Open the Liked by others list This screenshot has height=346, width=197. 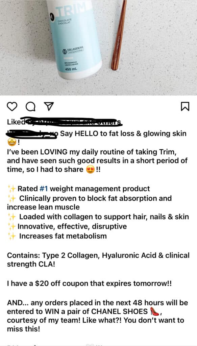point(65,122)
